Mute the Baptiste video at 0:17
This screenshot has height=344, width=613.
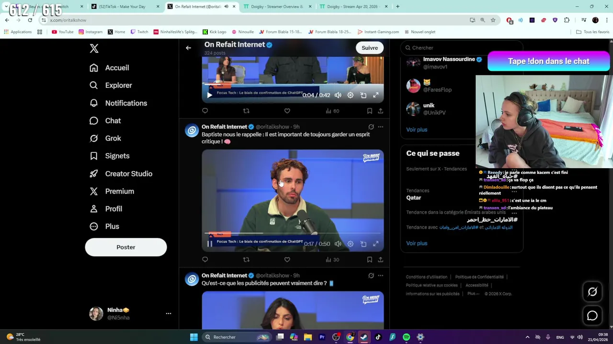338,244
